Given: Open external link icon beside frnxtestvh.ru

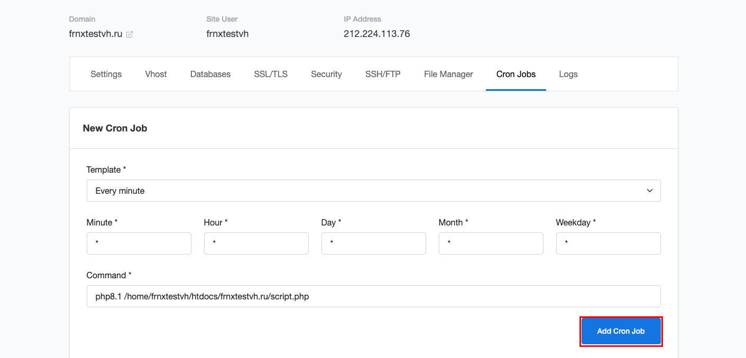Looking at the screenshot, I should pyautogui.click(x=130, y=34).
